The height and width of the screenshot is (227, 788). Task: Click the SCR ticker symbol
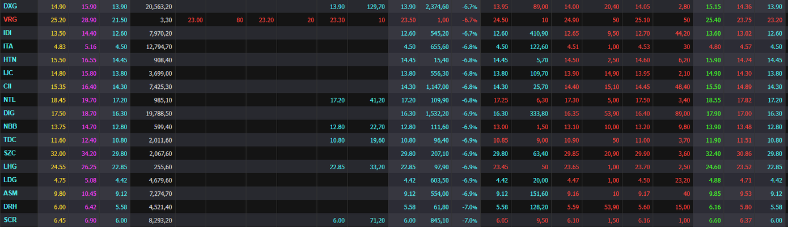click(x=10, y=220)
